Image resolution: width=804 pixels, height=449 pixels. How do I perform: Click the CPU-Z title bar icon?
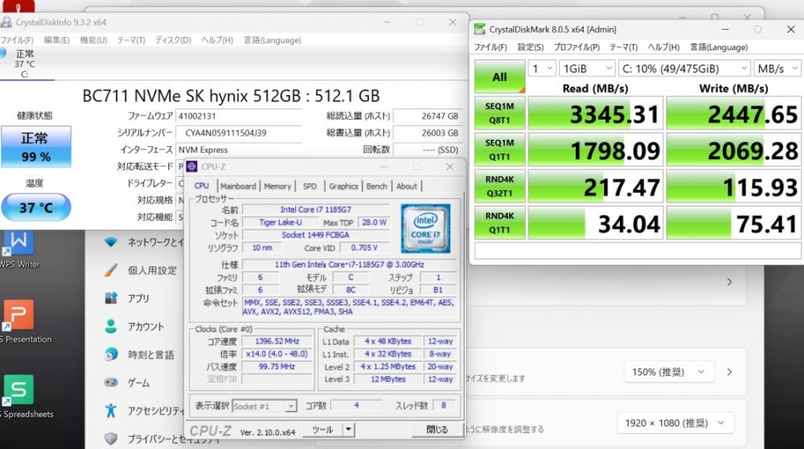click(x=192, y=166)
